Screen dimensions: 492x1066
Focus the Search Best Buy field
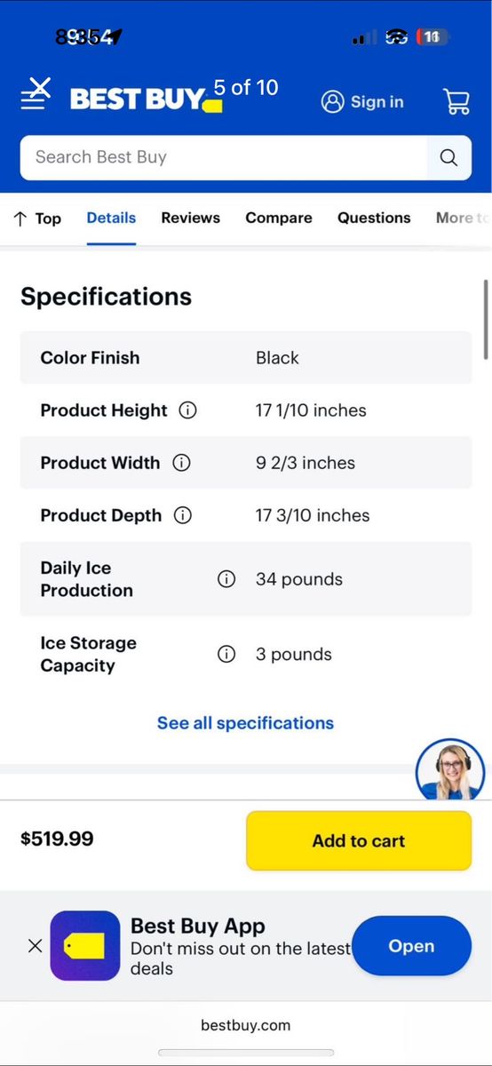click(x=224, y=158)
